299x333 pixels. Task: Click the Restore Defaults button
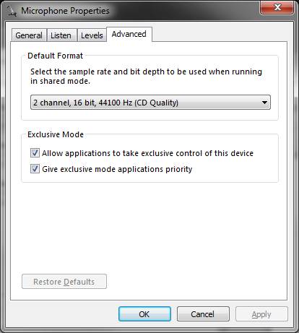[x=64, y=282]
